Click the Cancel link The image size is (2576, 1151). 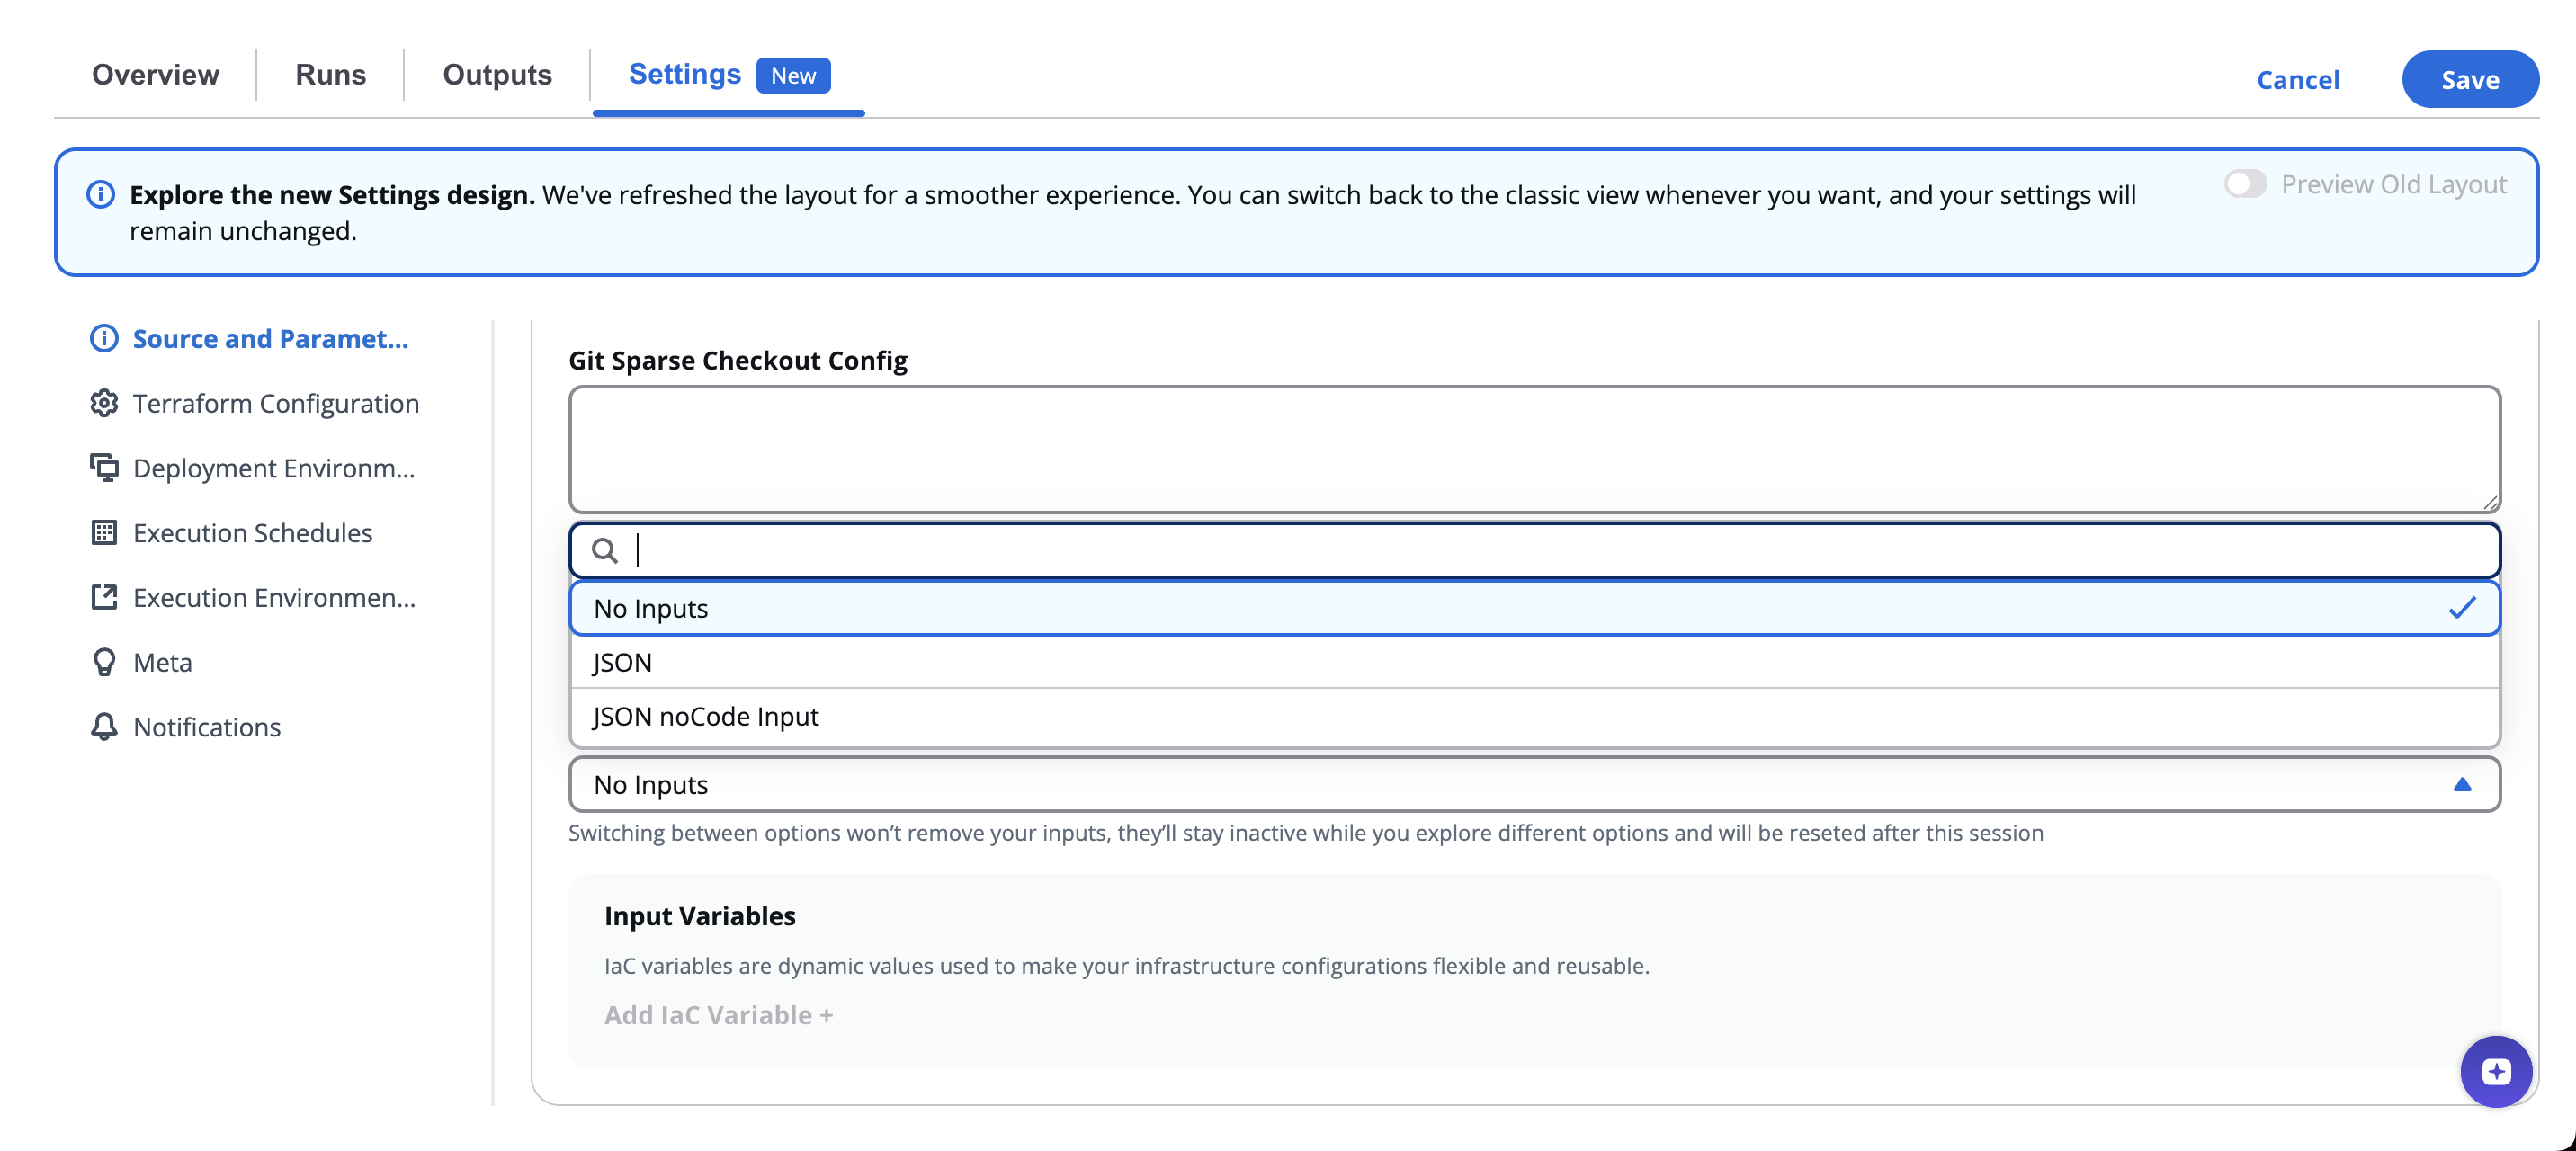click(2297, 79)
